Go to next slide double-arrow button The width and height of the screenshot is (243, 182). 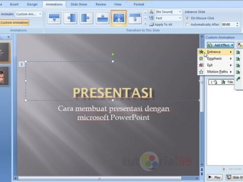(201, 173)
